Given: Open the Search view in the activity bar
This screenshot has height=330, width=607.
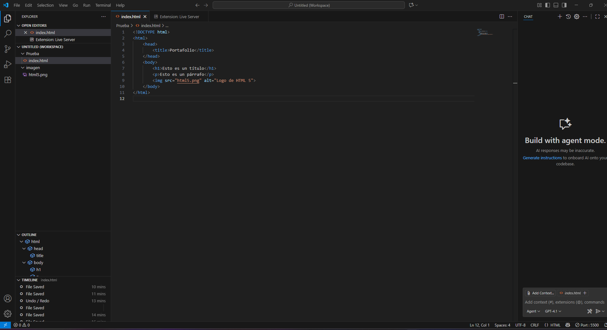Looking at the screenshot, I should tap(8, 34).
